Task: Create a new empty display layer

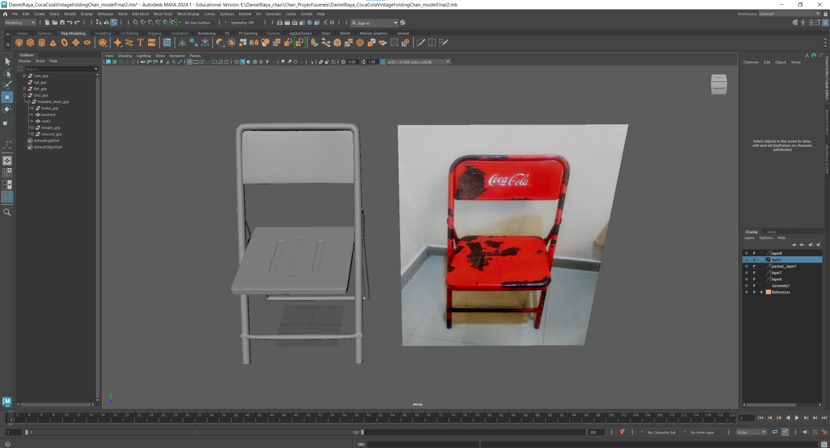Action: [x=810, y=245]
